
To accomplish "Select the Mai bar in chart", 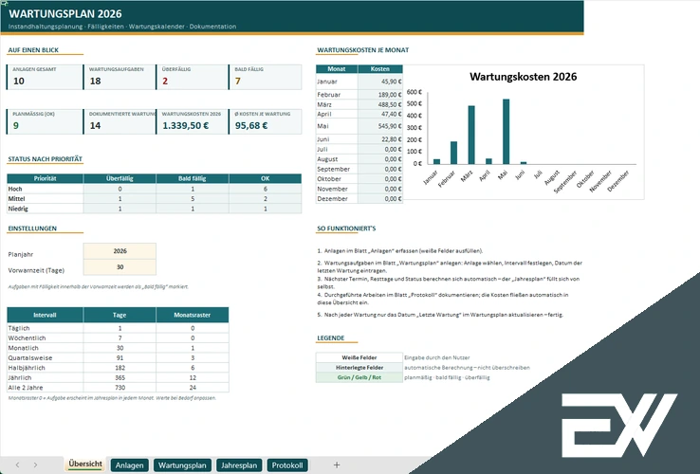I will [x=506, y=132].
